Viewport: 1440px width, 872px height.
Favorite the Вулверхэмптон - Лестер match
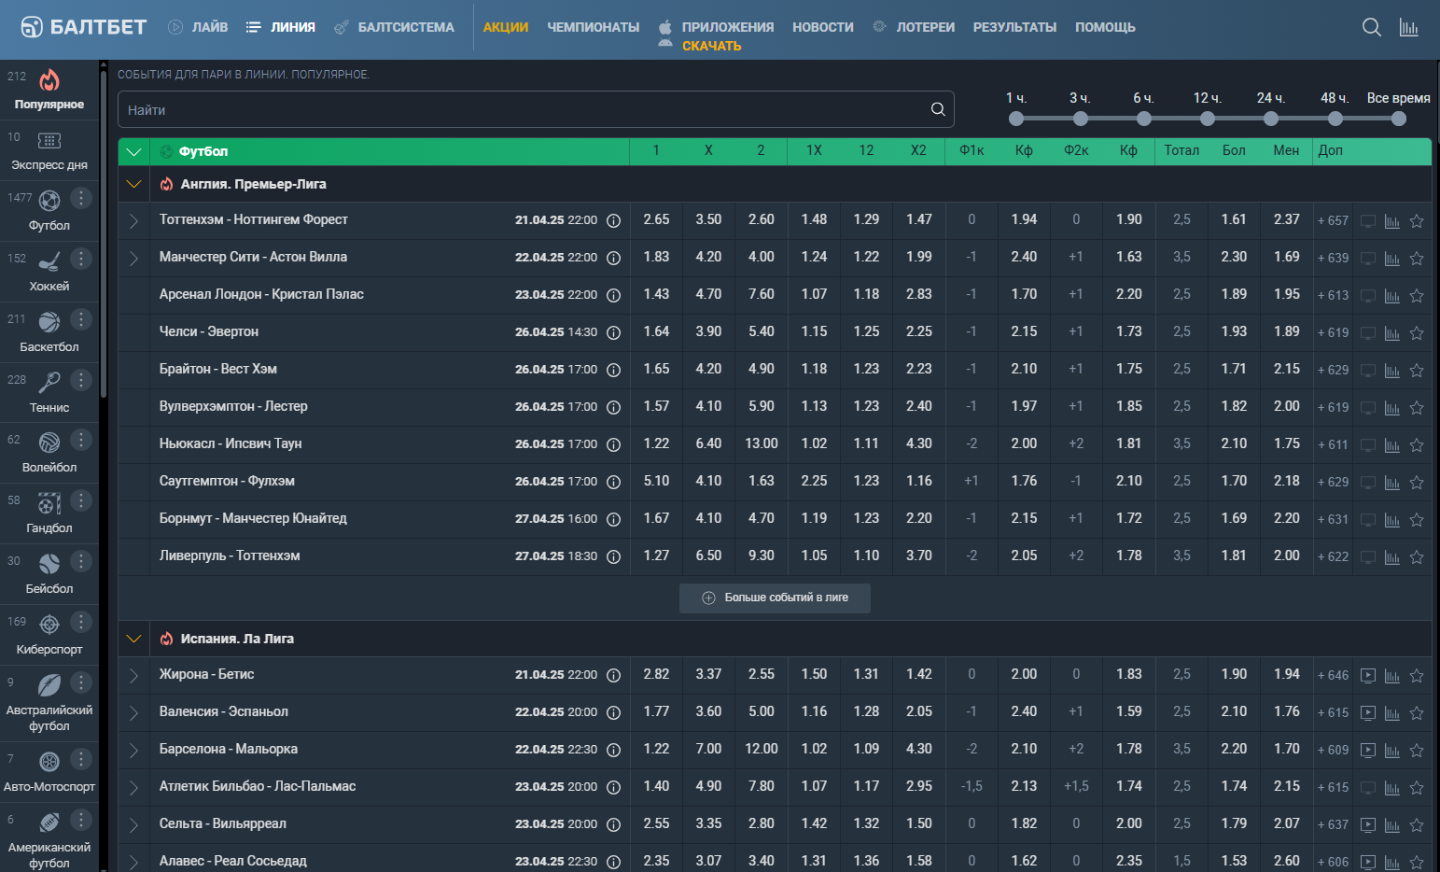tap(1417, 408)
